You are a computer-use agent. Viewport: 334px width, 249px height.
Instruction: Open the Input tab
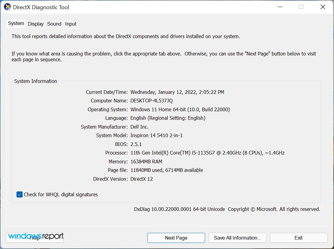click(x=71, y=23)
